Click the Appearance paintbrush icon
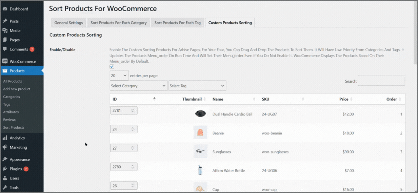The width and height of the screenshot is (418, 193). coord(5,159)
